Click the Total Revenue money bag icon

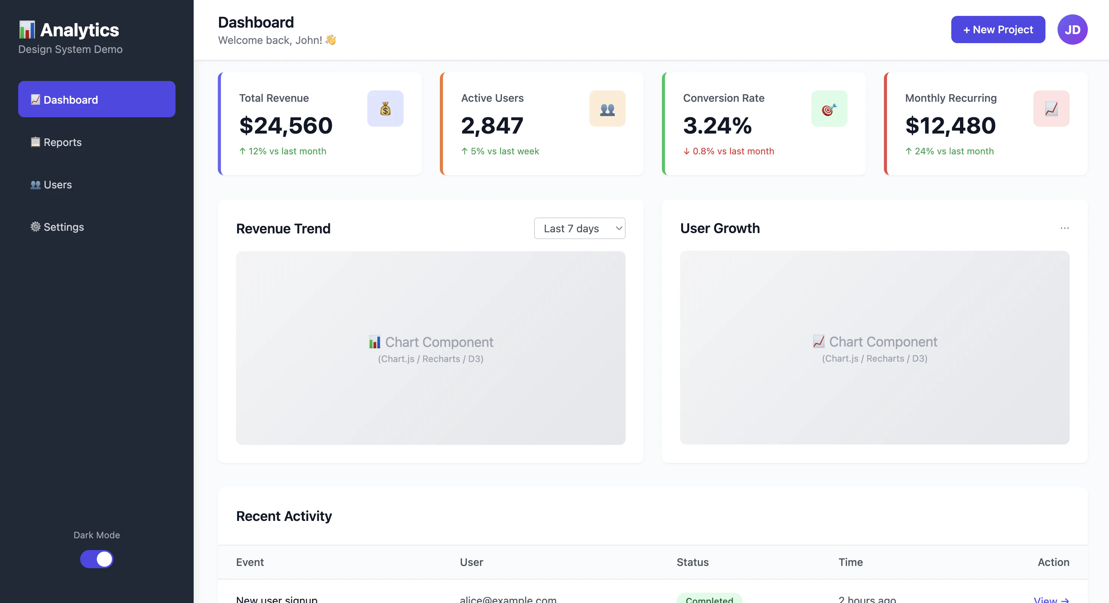click(x=385, y=109)
